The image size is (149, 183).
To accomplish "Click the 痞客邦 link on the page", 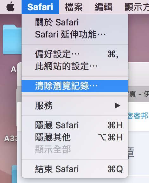I will (139, 116).
